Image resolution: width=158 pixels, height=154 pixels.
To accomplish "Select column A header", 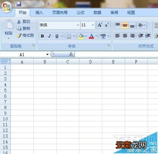I will [x=22, y=62].
